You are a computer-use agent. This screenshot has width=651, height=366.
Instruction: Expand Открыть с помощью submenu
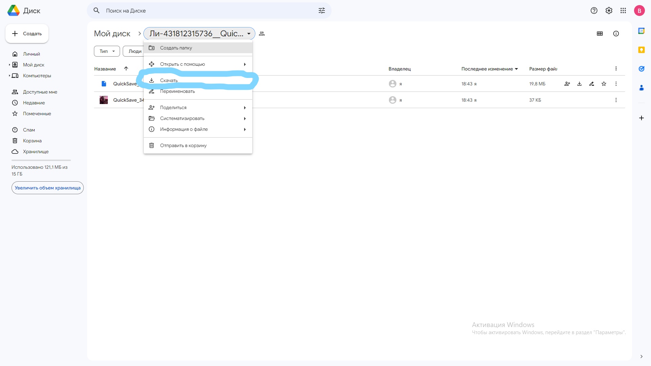coord(198,64)
